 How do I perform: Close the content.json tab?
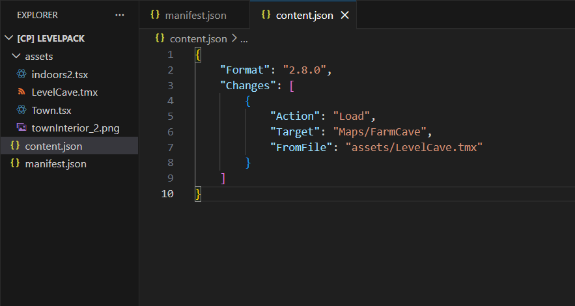[x=345, y=15]
